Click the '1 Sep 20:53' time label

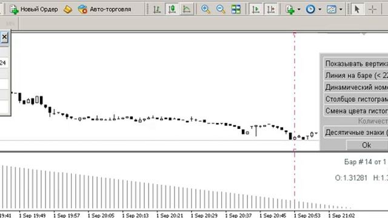pos(307,216)
